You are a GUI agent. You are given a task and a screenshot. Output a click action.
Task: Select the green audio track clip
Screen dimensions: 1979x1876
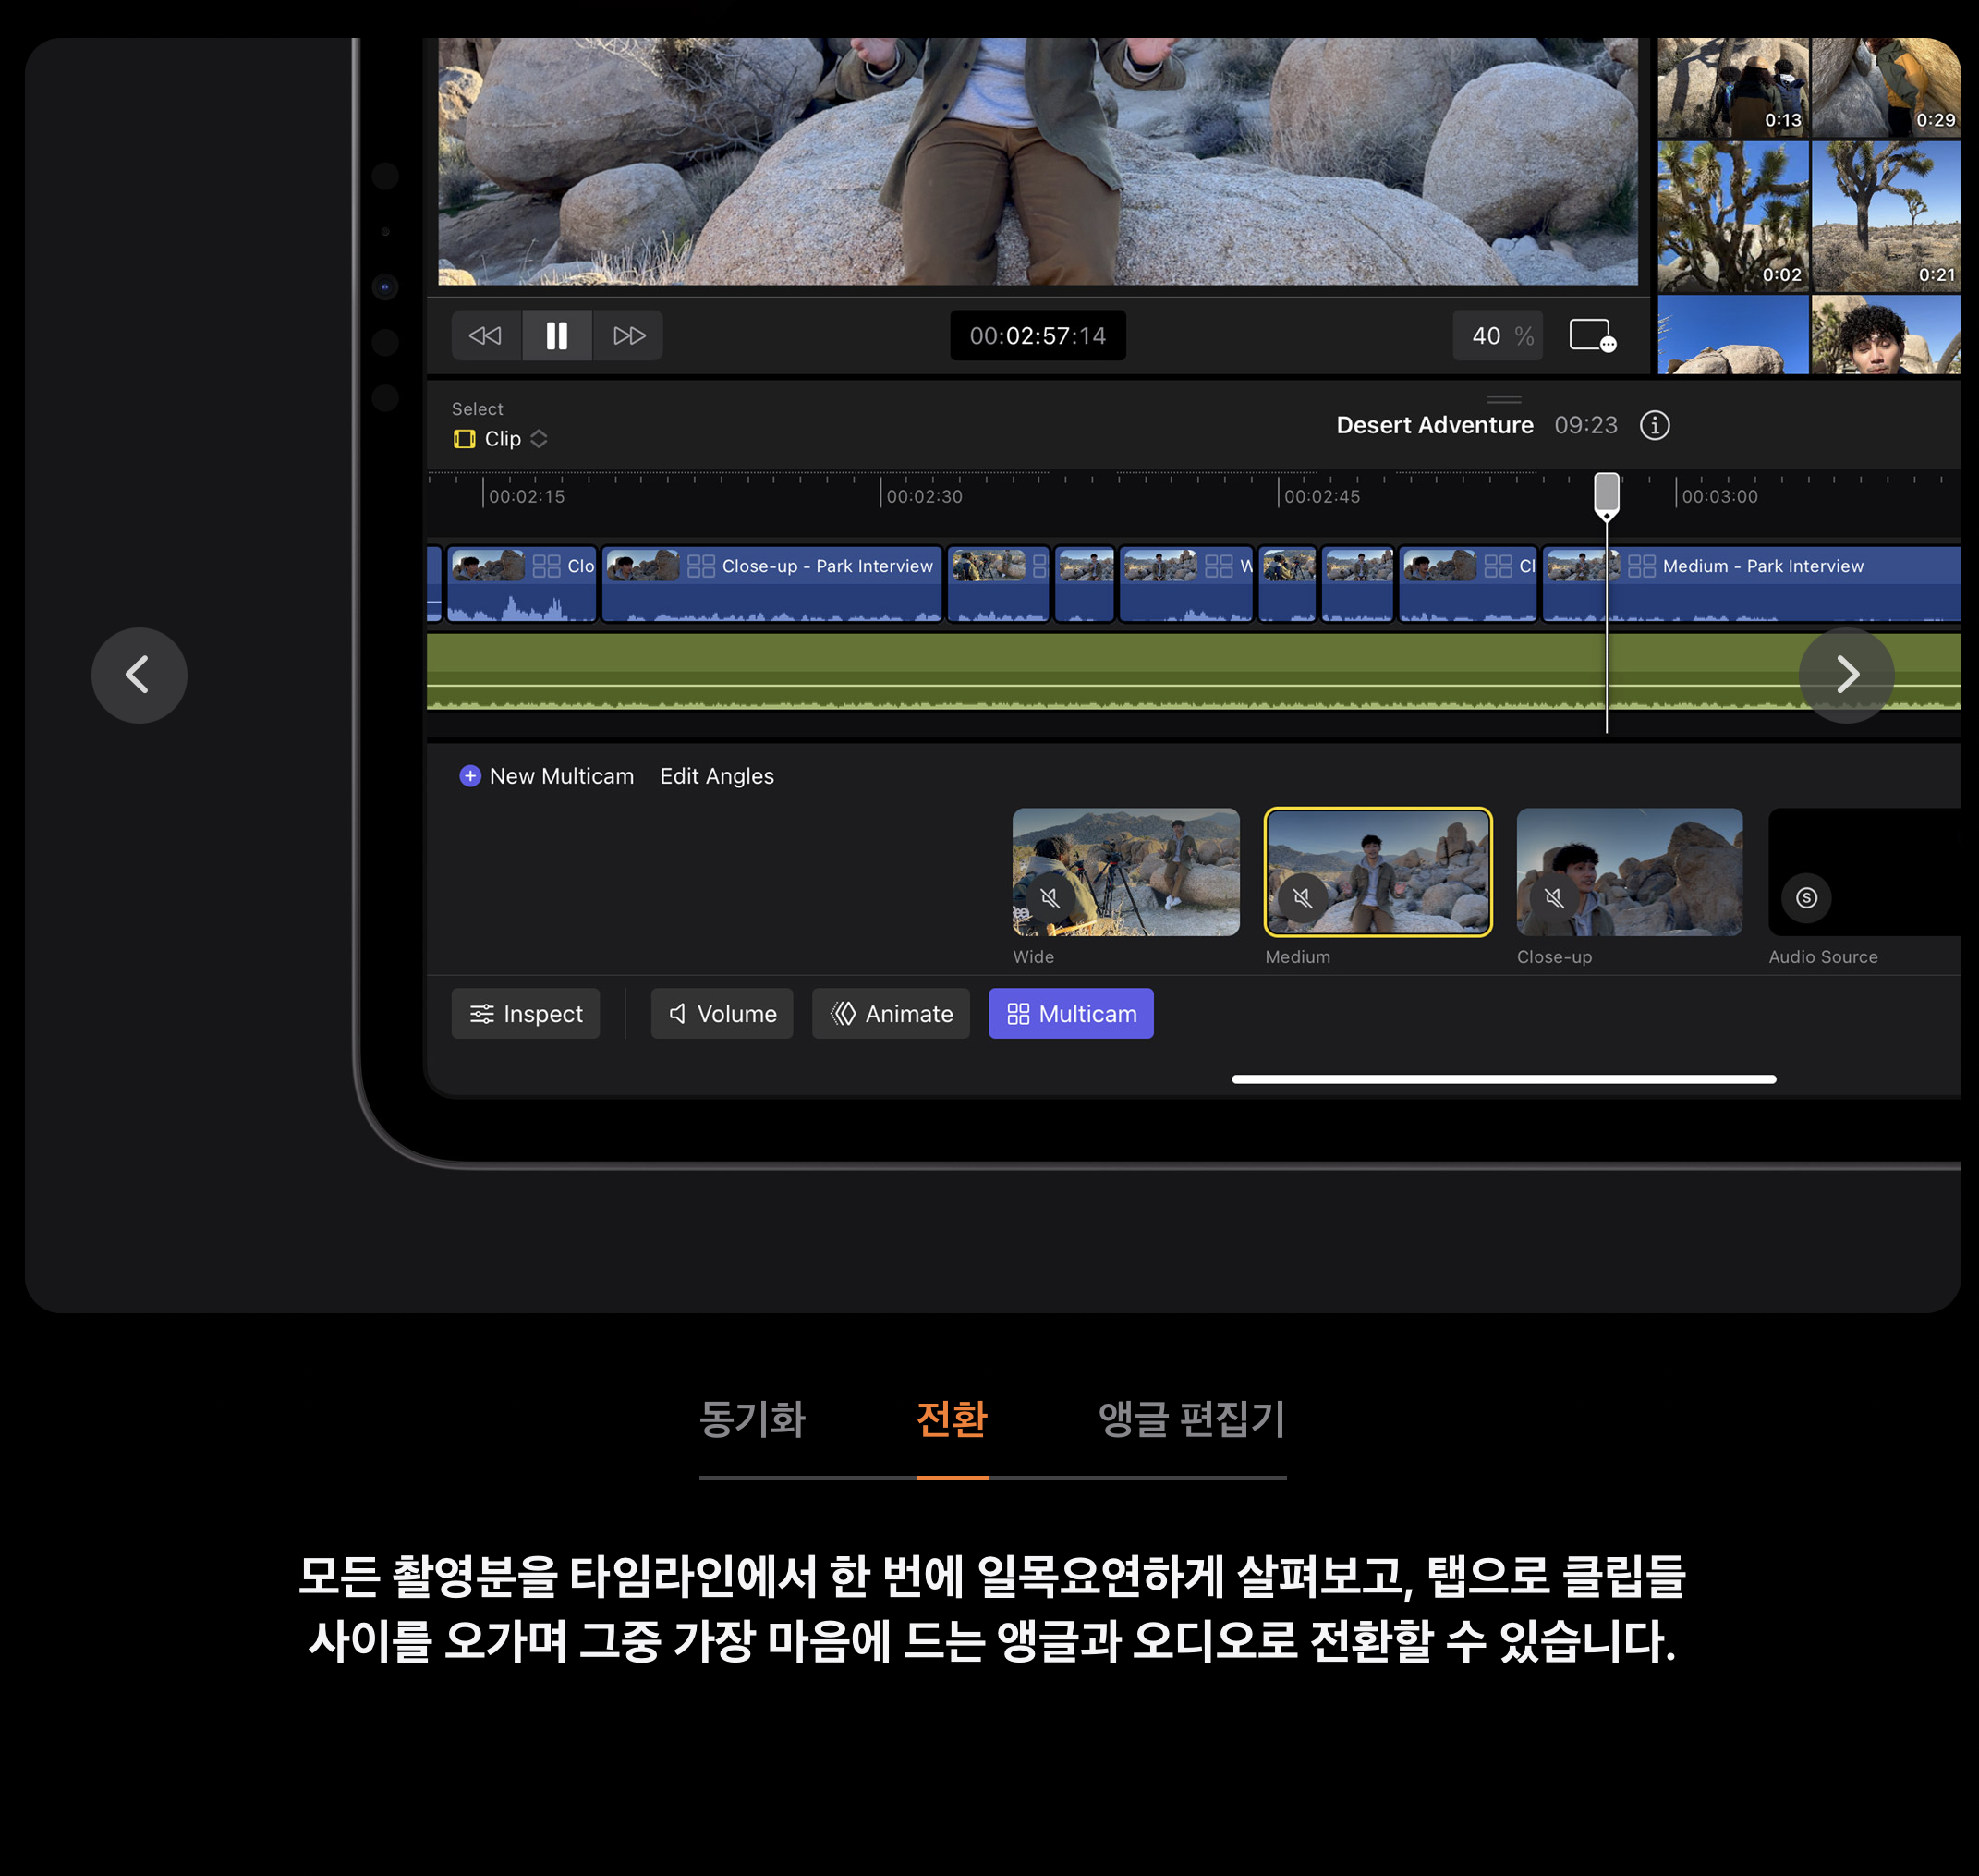pyautogui.click(x=1194, y=671)
